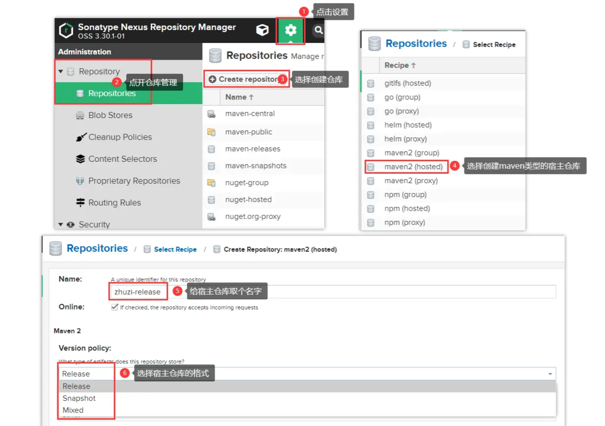The width and height of the screenshot is (605, 426).
Task: Click the nuget-group folder icon
Action: tap(211, 183)
